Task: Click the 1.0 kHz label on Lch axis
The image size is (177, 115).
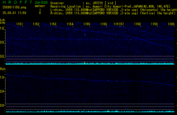Action: point(2,28)
